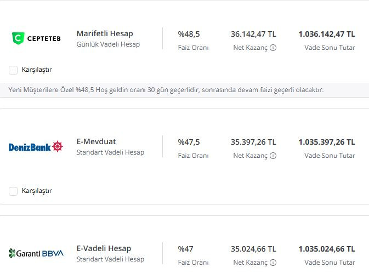The image size is (369, 279).
Task: Click the 36.142,47 TL net earnings amount
Action: pos(253,34)
